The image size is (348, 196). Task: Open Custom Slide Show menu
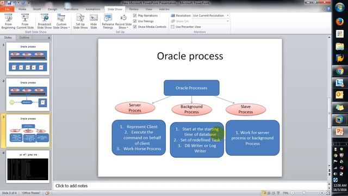click(61, 21)
